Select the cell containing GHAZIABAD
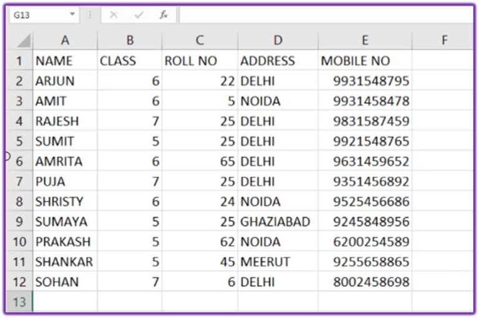Screen dimensions: 479x318 pos(277,222)
